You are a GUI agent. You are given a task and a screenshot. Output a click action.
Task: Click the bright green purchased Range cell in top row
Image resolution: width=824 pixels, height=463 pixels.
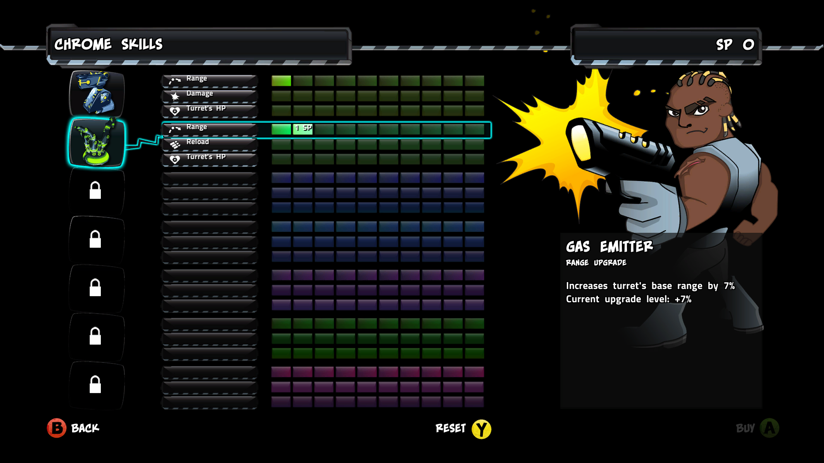click(281, 81)
